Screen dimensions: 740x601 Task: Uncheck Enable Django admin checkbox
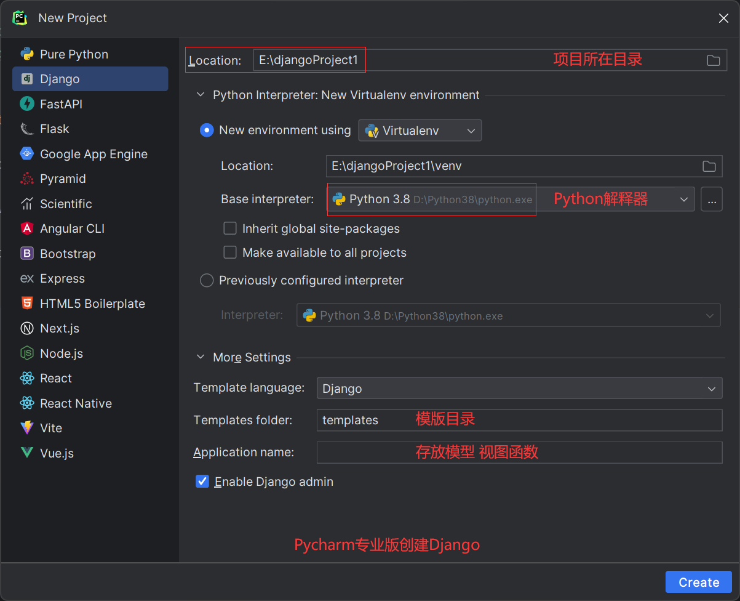coord(202,482)
